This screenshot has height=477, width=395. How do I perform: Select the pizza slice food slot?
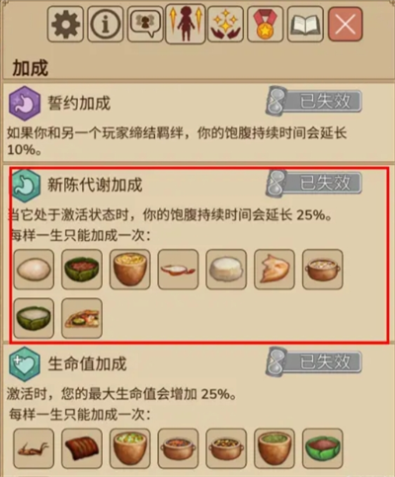point(82,318)
